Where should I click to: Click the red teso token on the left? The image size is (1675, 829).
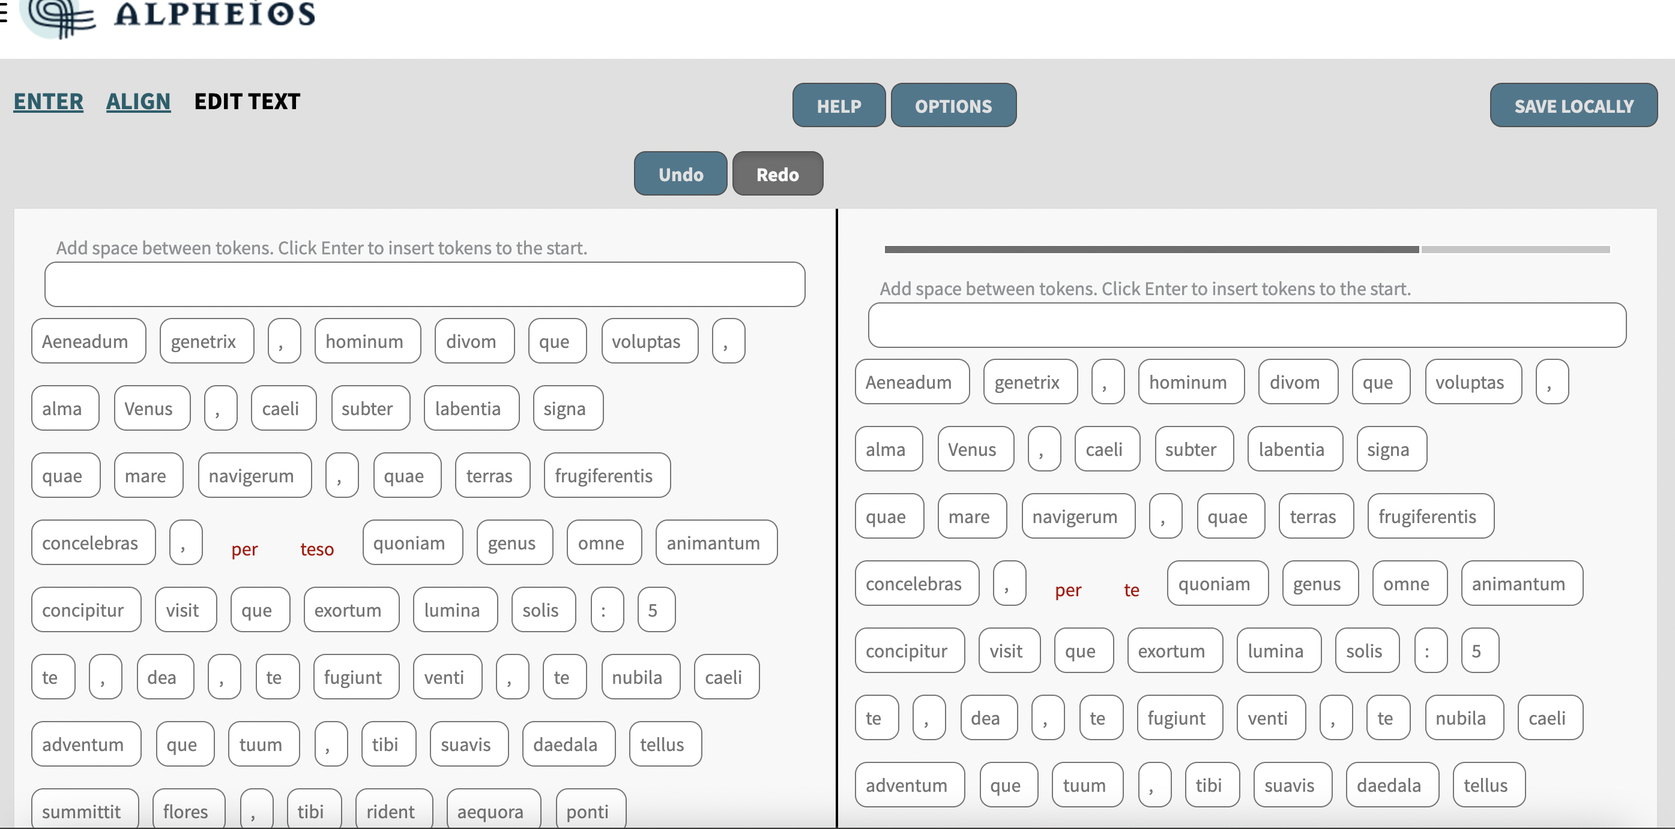click(x=316, y=549)
